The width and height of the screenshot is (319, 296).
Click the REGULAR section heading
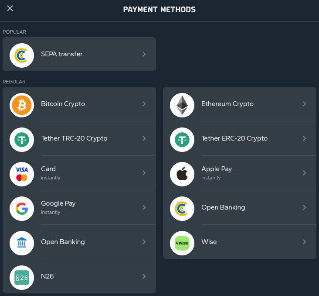coord(14,82)
